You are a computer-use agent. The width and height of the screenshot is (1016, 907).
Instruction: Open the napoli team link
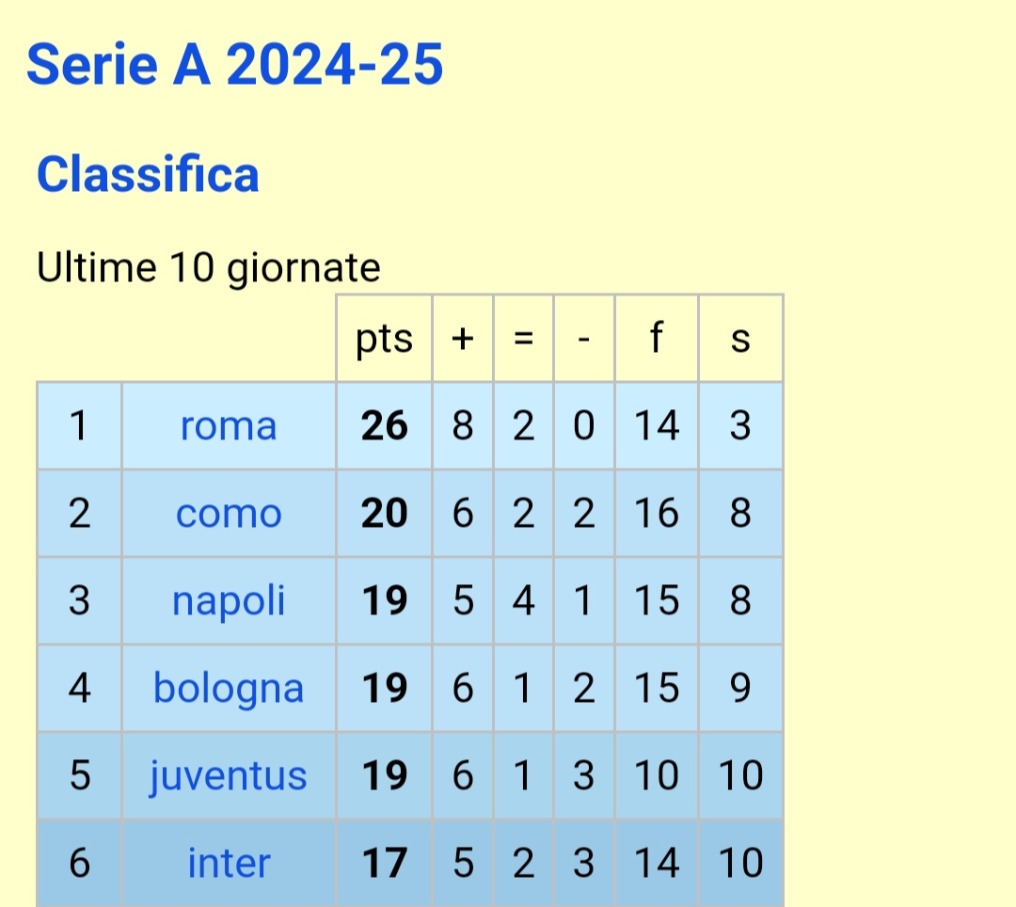pos(228,600)
